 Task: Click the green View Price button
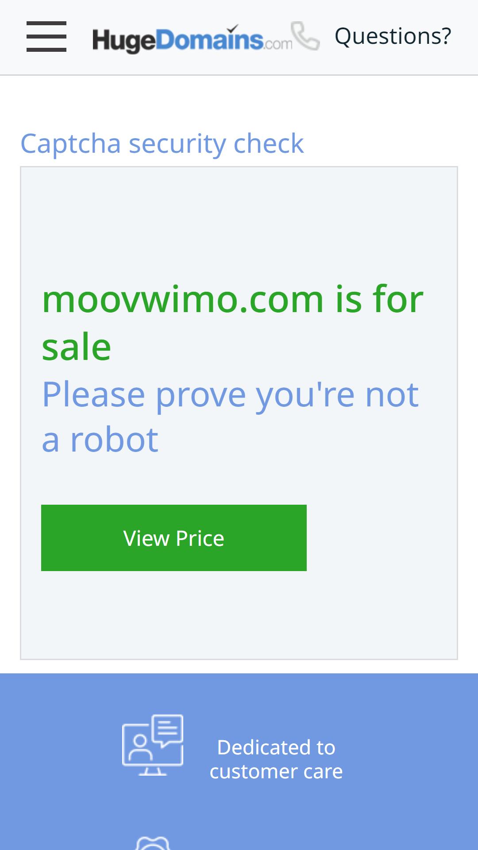tap(174, 538)
